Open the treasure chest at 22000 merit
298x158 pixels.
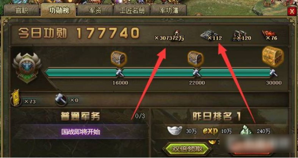[195, 58]
